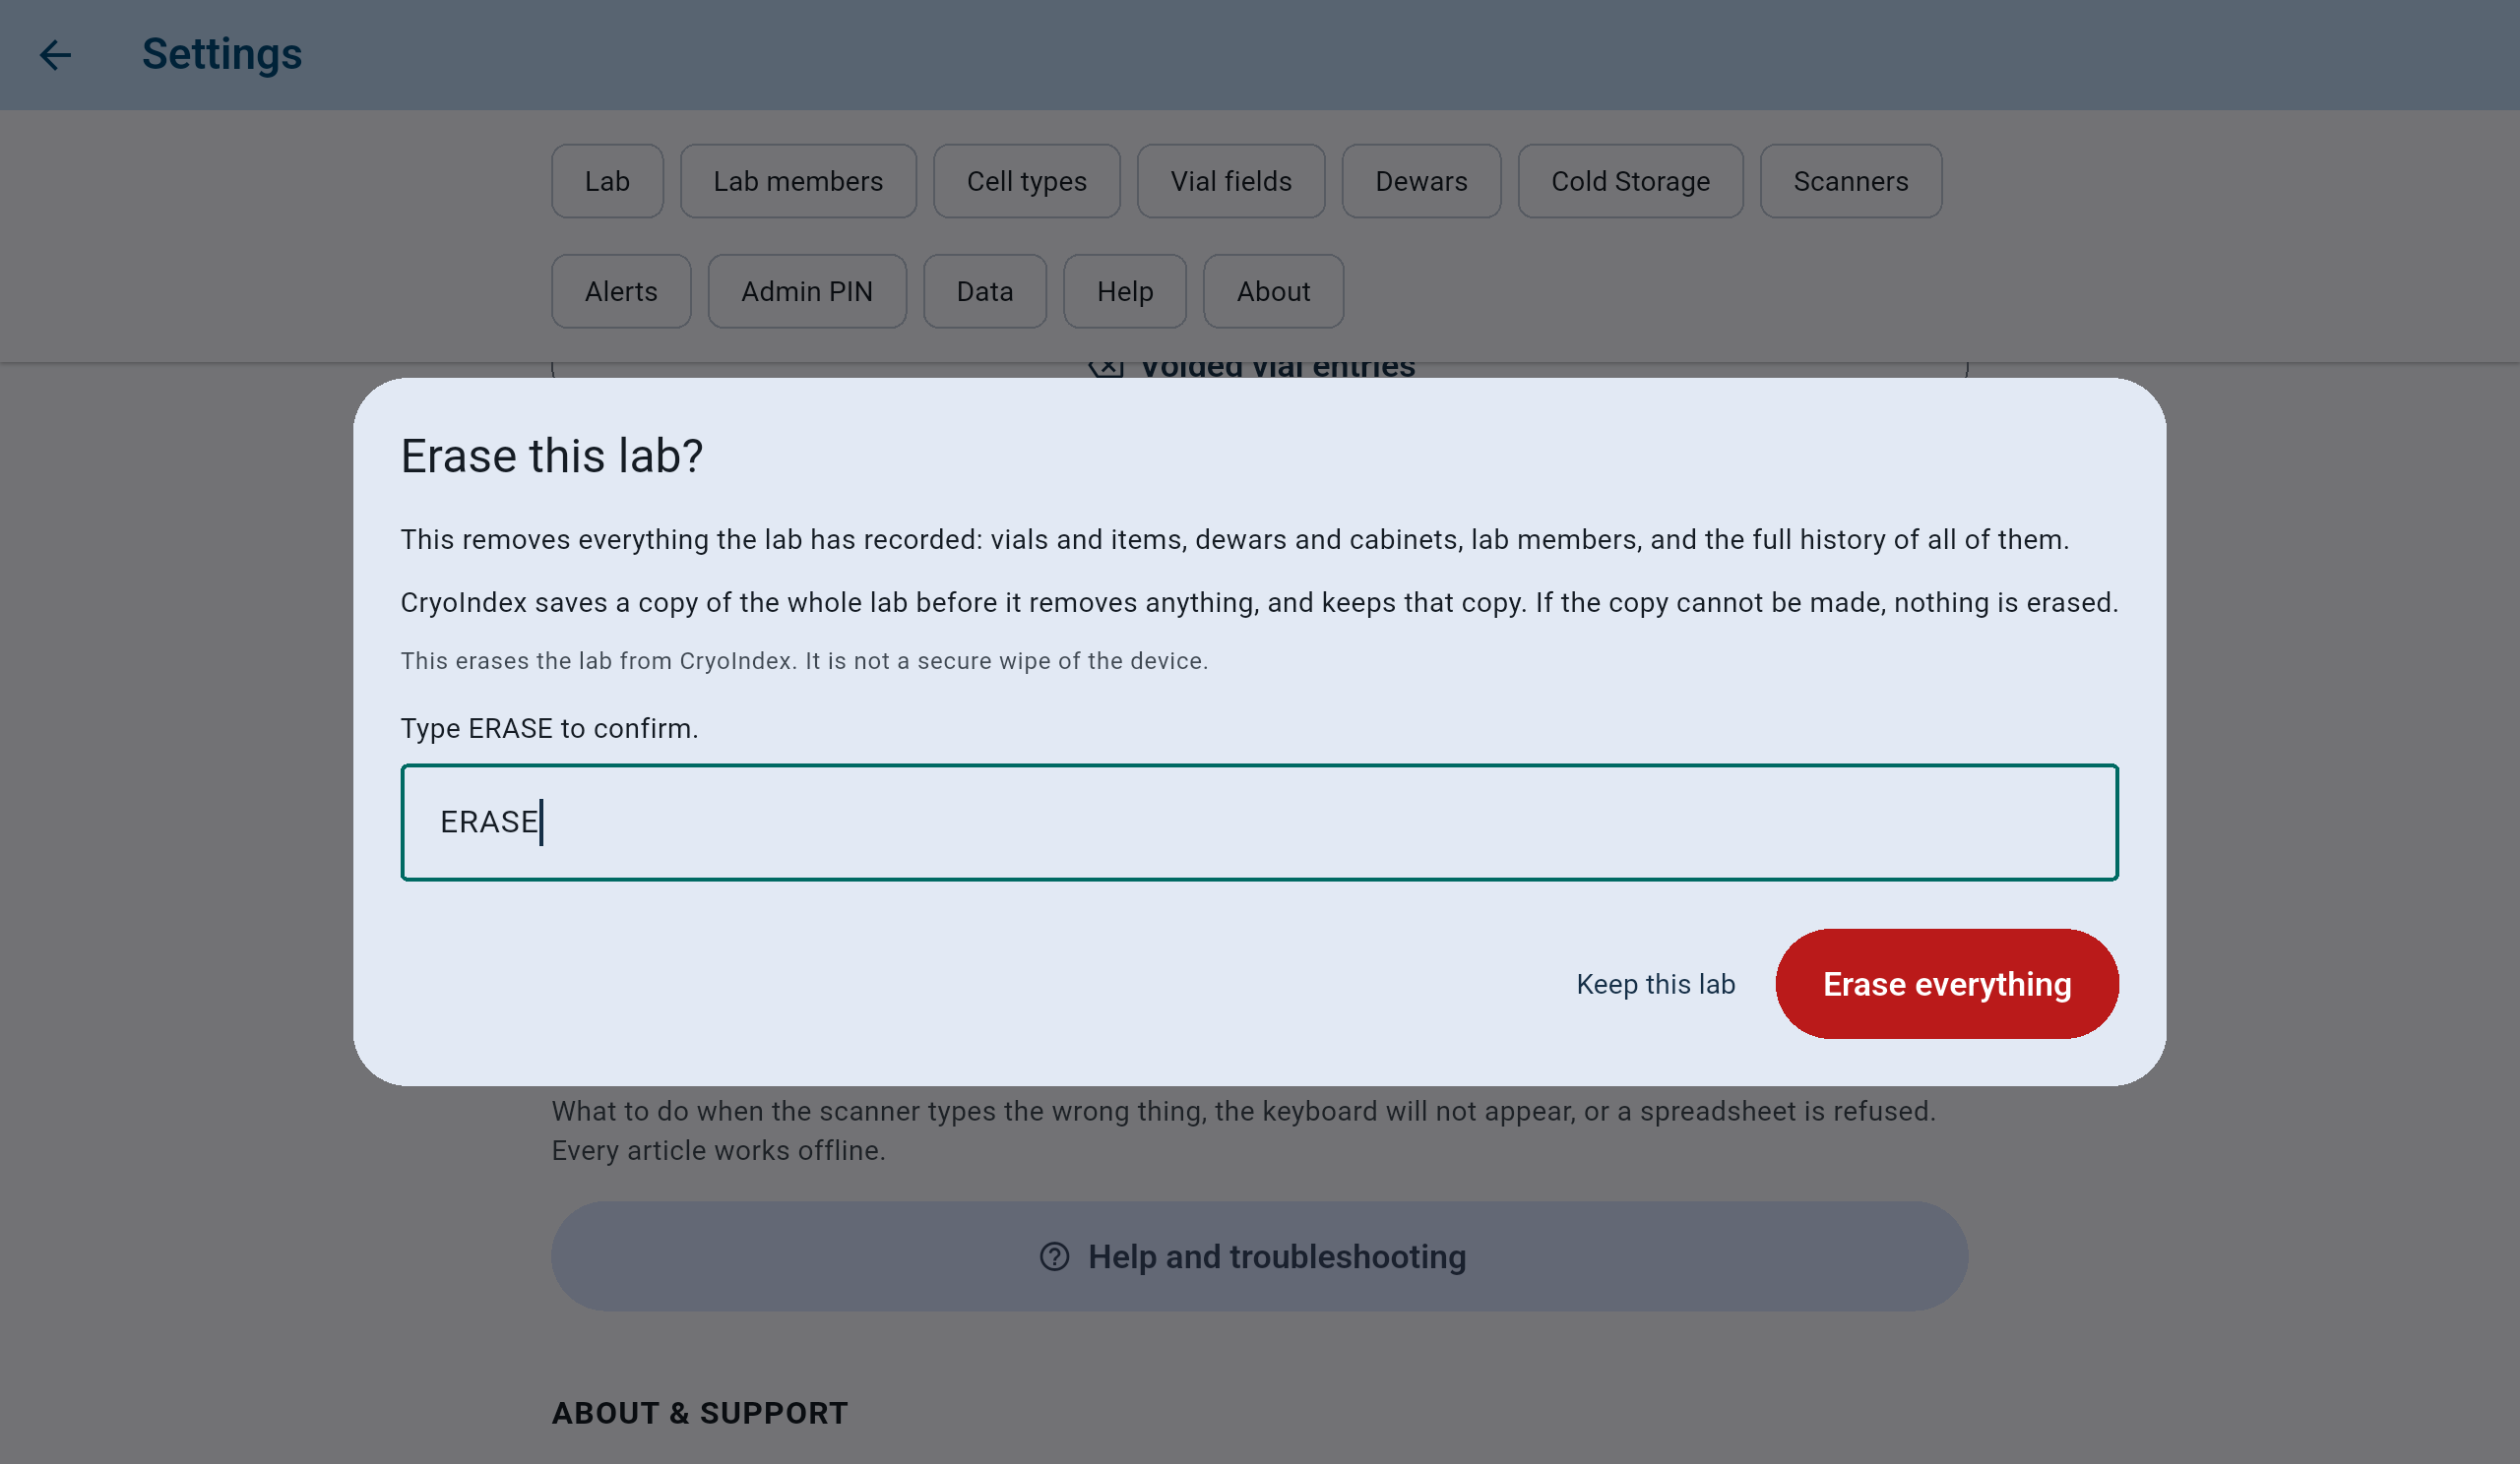
Task: Click the 'Every article works offline.' text
Action: pyautogui.click(x=718, y=1150)
